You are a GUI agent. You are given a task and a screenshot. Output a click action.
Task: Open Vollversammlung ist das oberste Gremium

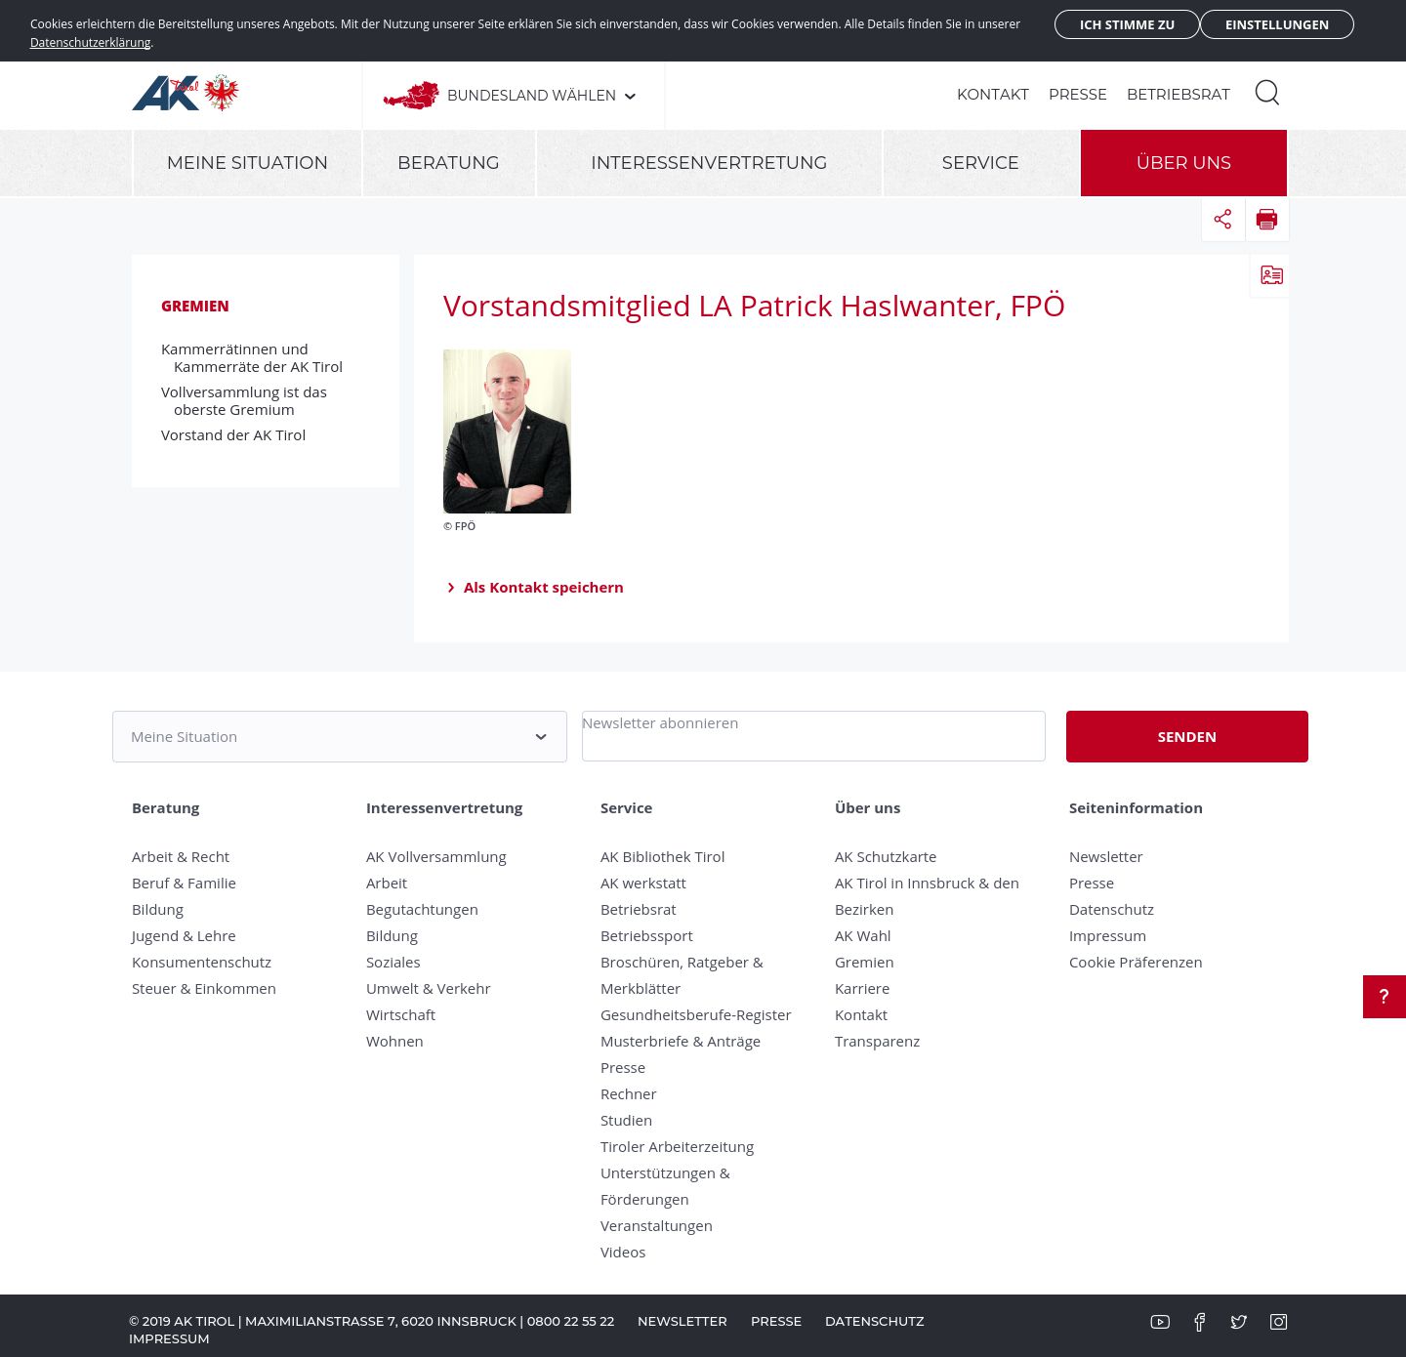244,401
